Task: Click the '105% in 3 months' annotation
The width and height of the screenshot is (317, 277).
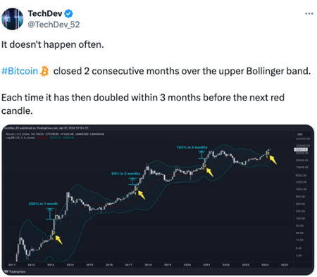Action: pos(192,148)
